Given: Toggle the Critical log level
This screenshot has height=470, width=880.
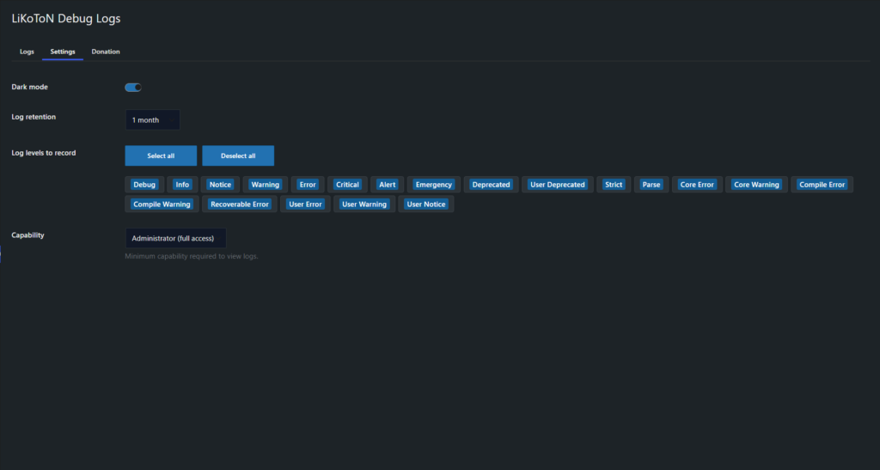Looking at the screenshot, I should click(x=347, y=185).
